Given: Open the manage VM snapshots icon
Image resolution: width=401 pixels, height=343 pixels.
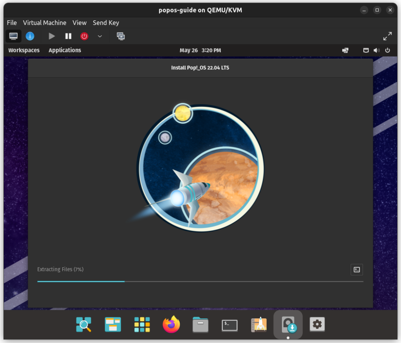Looking at the screenshot, I should pos(121,36).
